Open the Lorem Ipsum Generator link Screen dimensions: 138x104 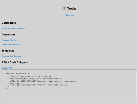click(11, 45)
